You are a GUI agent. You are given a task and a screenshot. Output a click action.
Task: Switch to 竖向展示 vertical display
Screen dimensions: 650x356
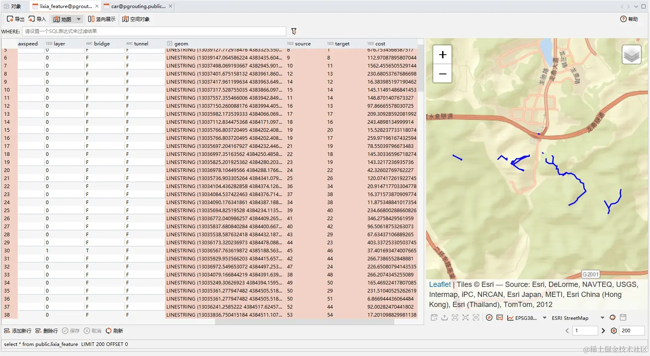pyautogui.click(x=102, y=19)
